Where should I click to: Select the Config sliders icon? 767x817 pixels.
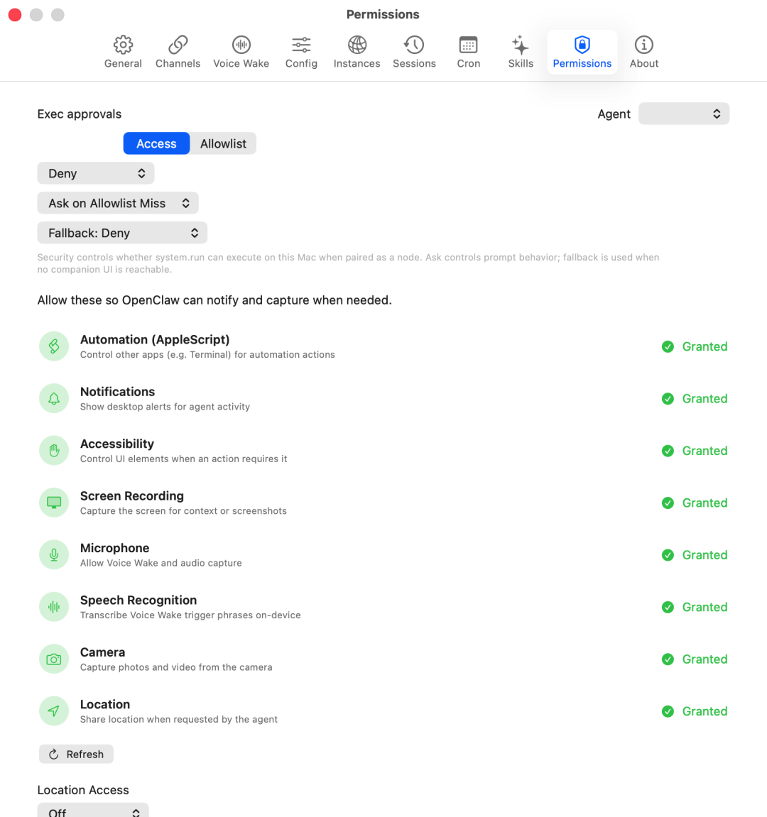click(x=301, y=45)
